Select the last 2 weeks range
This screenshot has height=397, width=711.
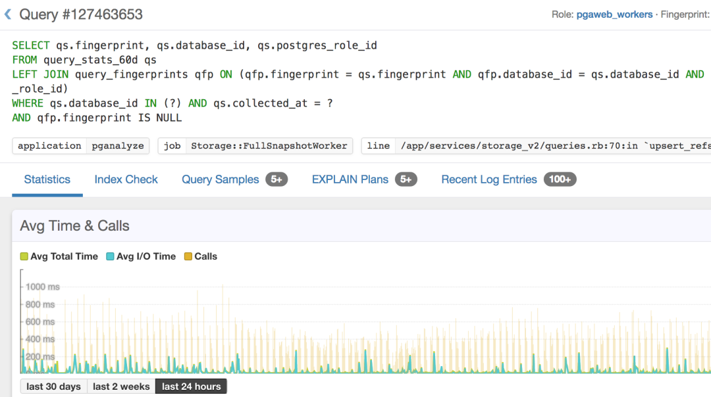(x=121, y=386)
